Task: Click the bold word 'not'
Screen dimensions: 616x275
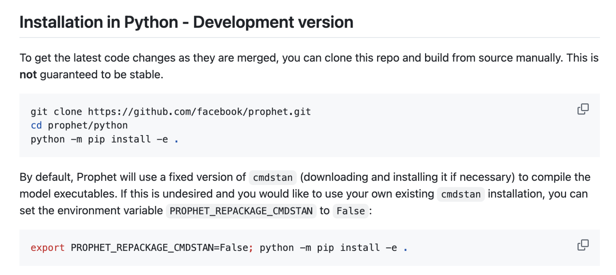Action: [28, 75]
